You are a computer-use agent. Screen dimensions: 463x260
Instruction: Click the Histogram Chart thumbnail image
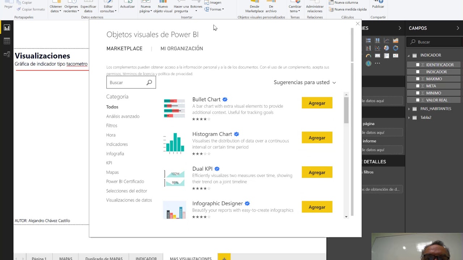tap(174, 143)
